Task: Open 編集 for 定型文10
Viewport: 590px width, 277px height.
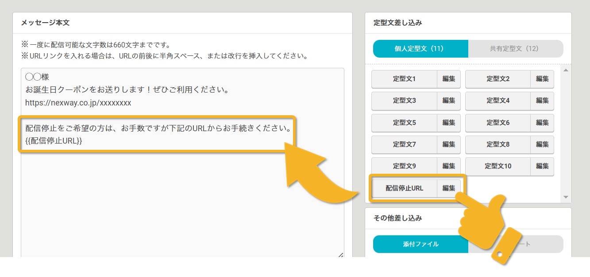Action: 542,166
